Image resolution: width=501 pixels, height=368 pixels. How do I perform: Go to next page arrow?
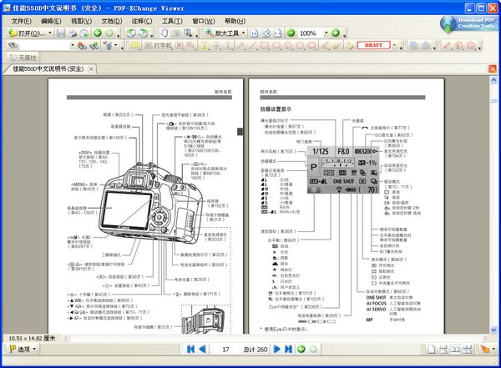(276, 349)
